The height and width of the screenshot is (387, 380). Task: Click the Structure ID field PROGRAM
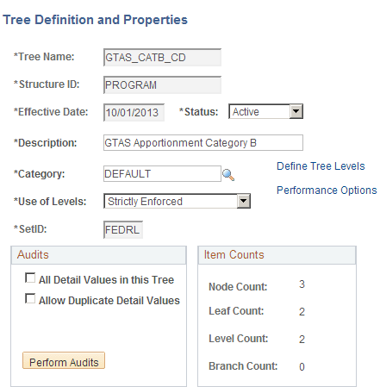tap(162, 85)
